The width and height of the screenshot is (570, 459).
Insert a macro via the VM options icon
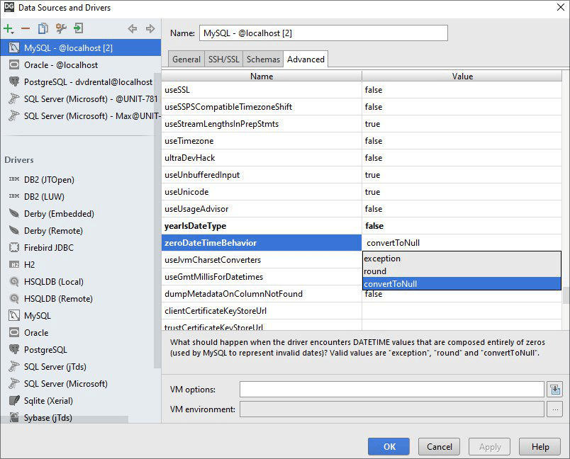pos(555,388)
